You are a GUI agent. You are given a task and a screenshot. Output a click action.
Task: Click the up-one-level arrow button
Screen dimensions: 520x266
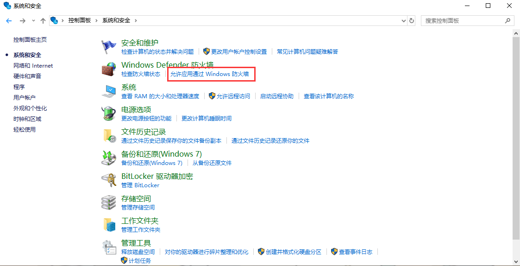click(x=43, y=20)
